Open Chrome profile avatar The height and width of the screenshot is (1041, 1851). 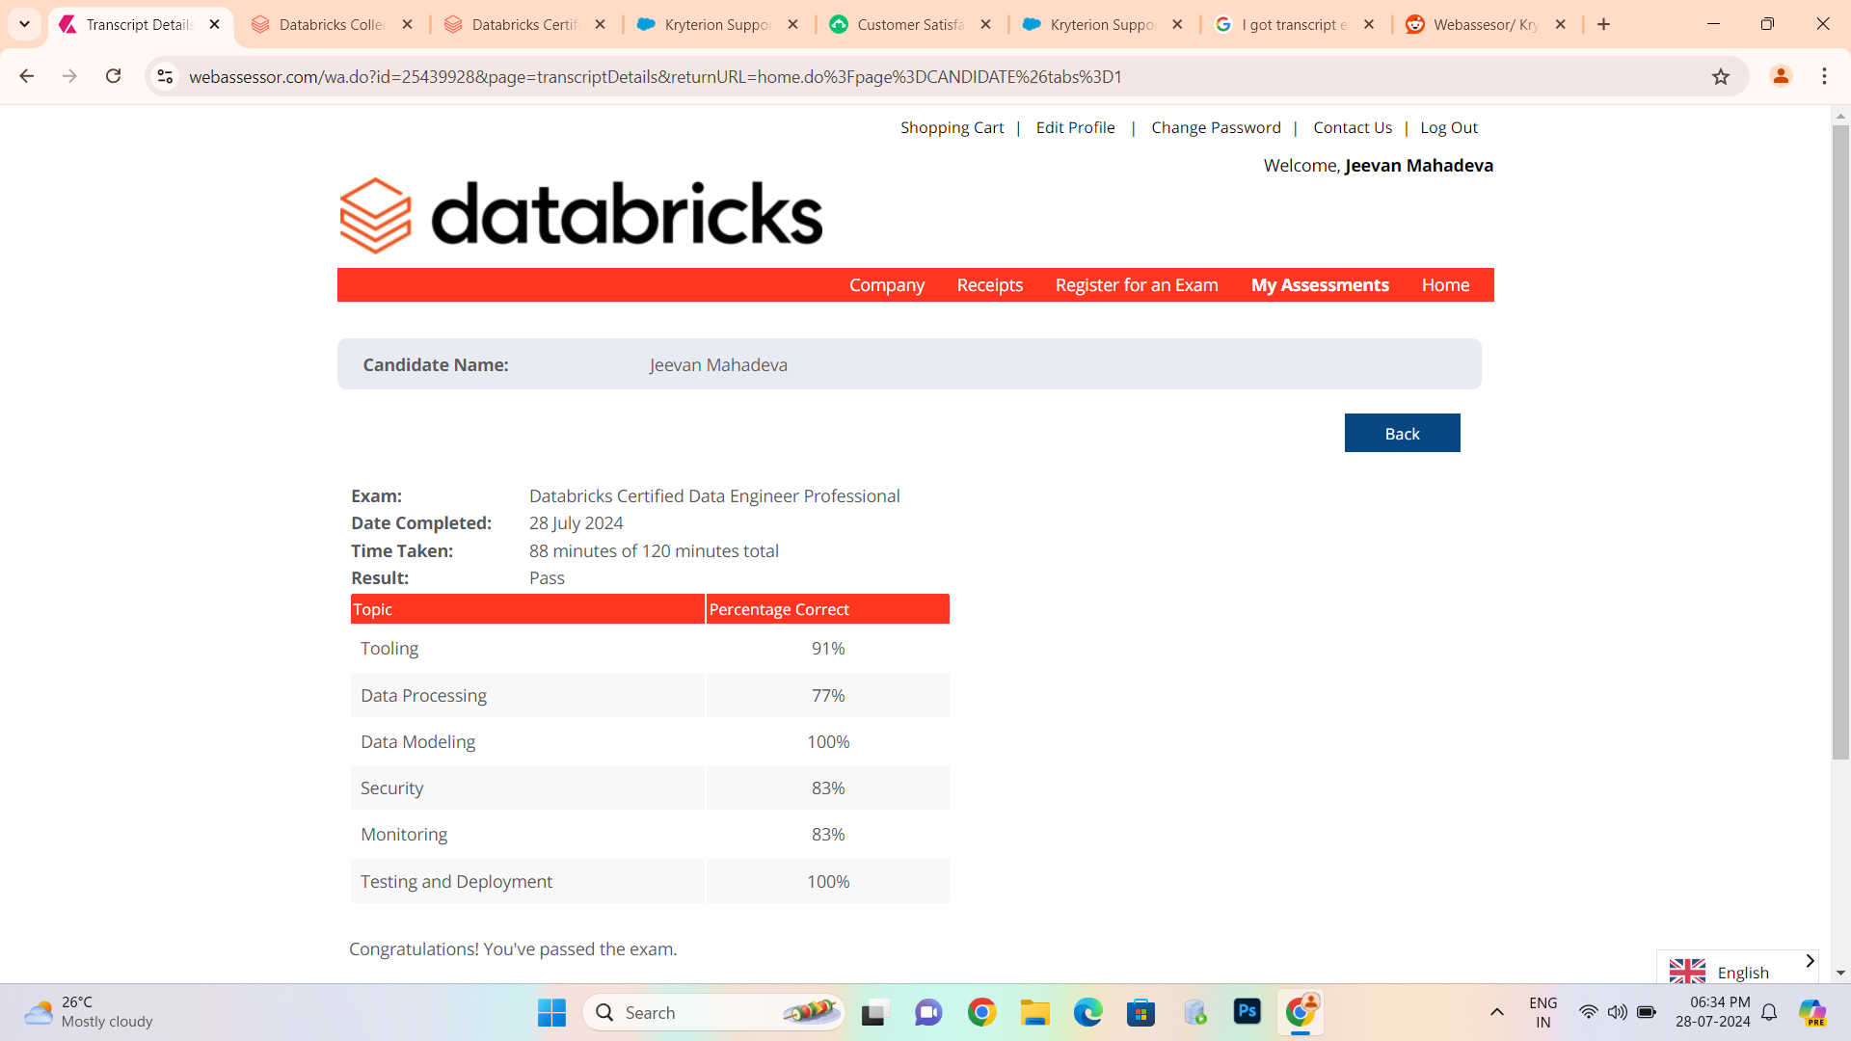pyautogui.click(x=1781, y=76)
